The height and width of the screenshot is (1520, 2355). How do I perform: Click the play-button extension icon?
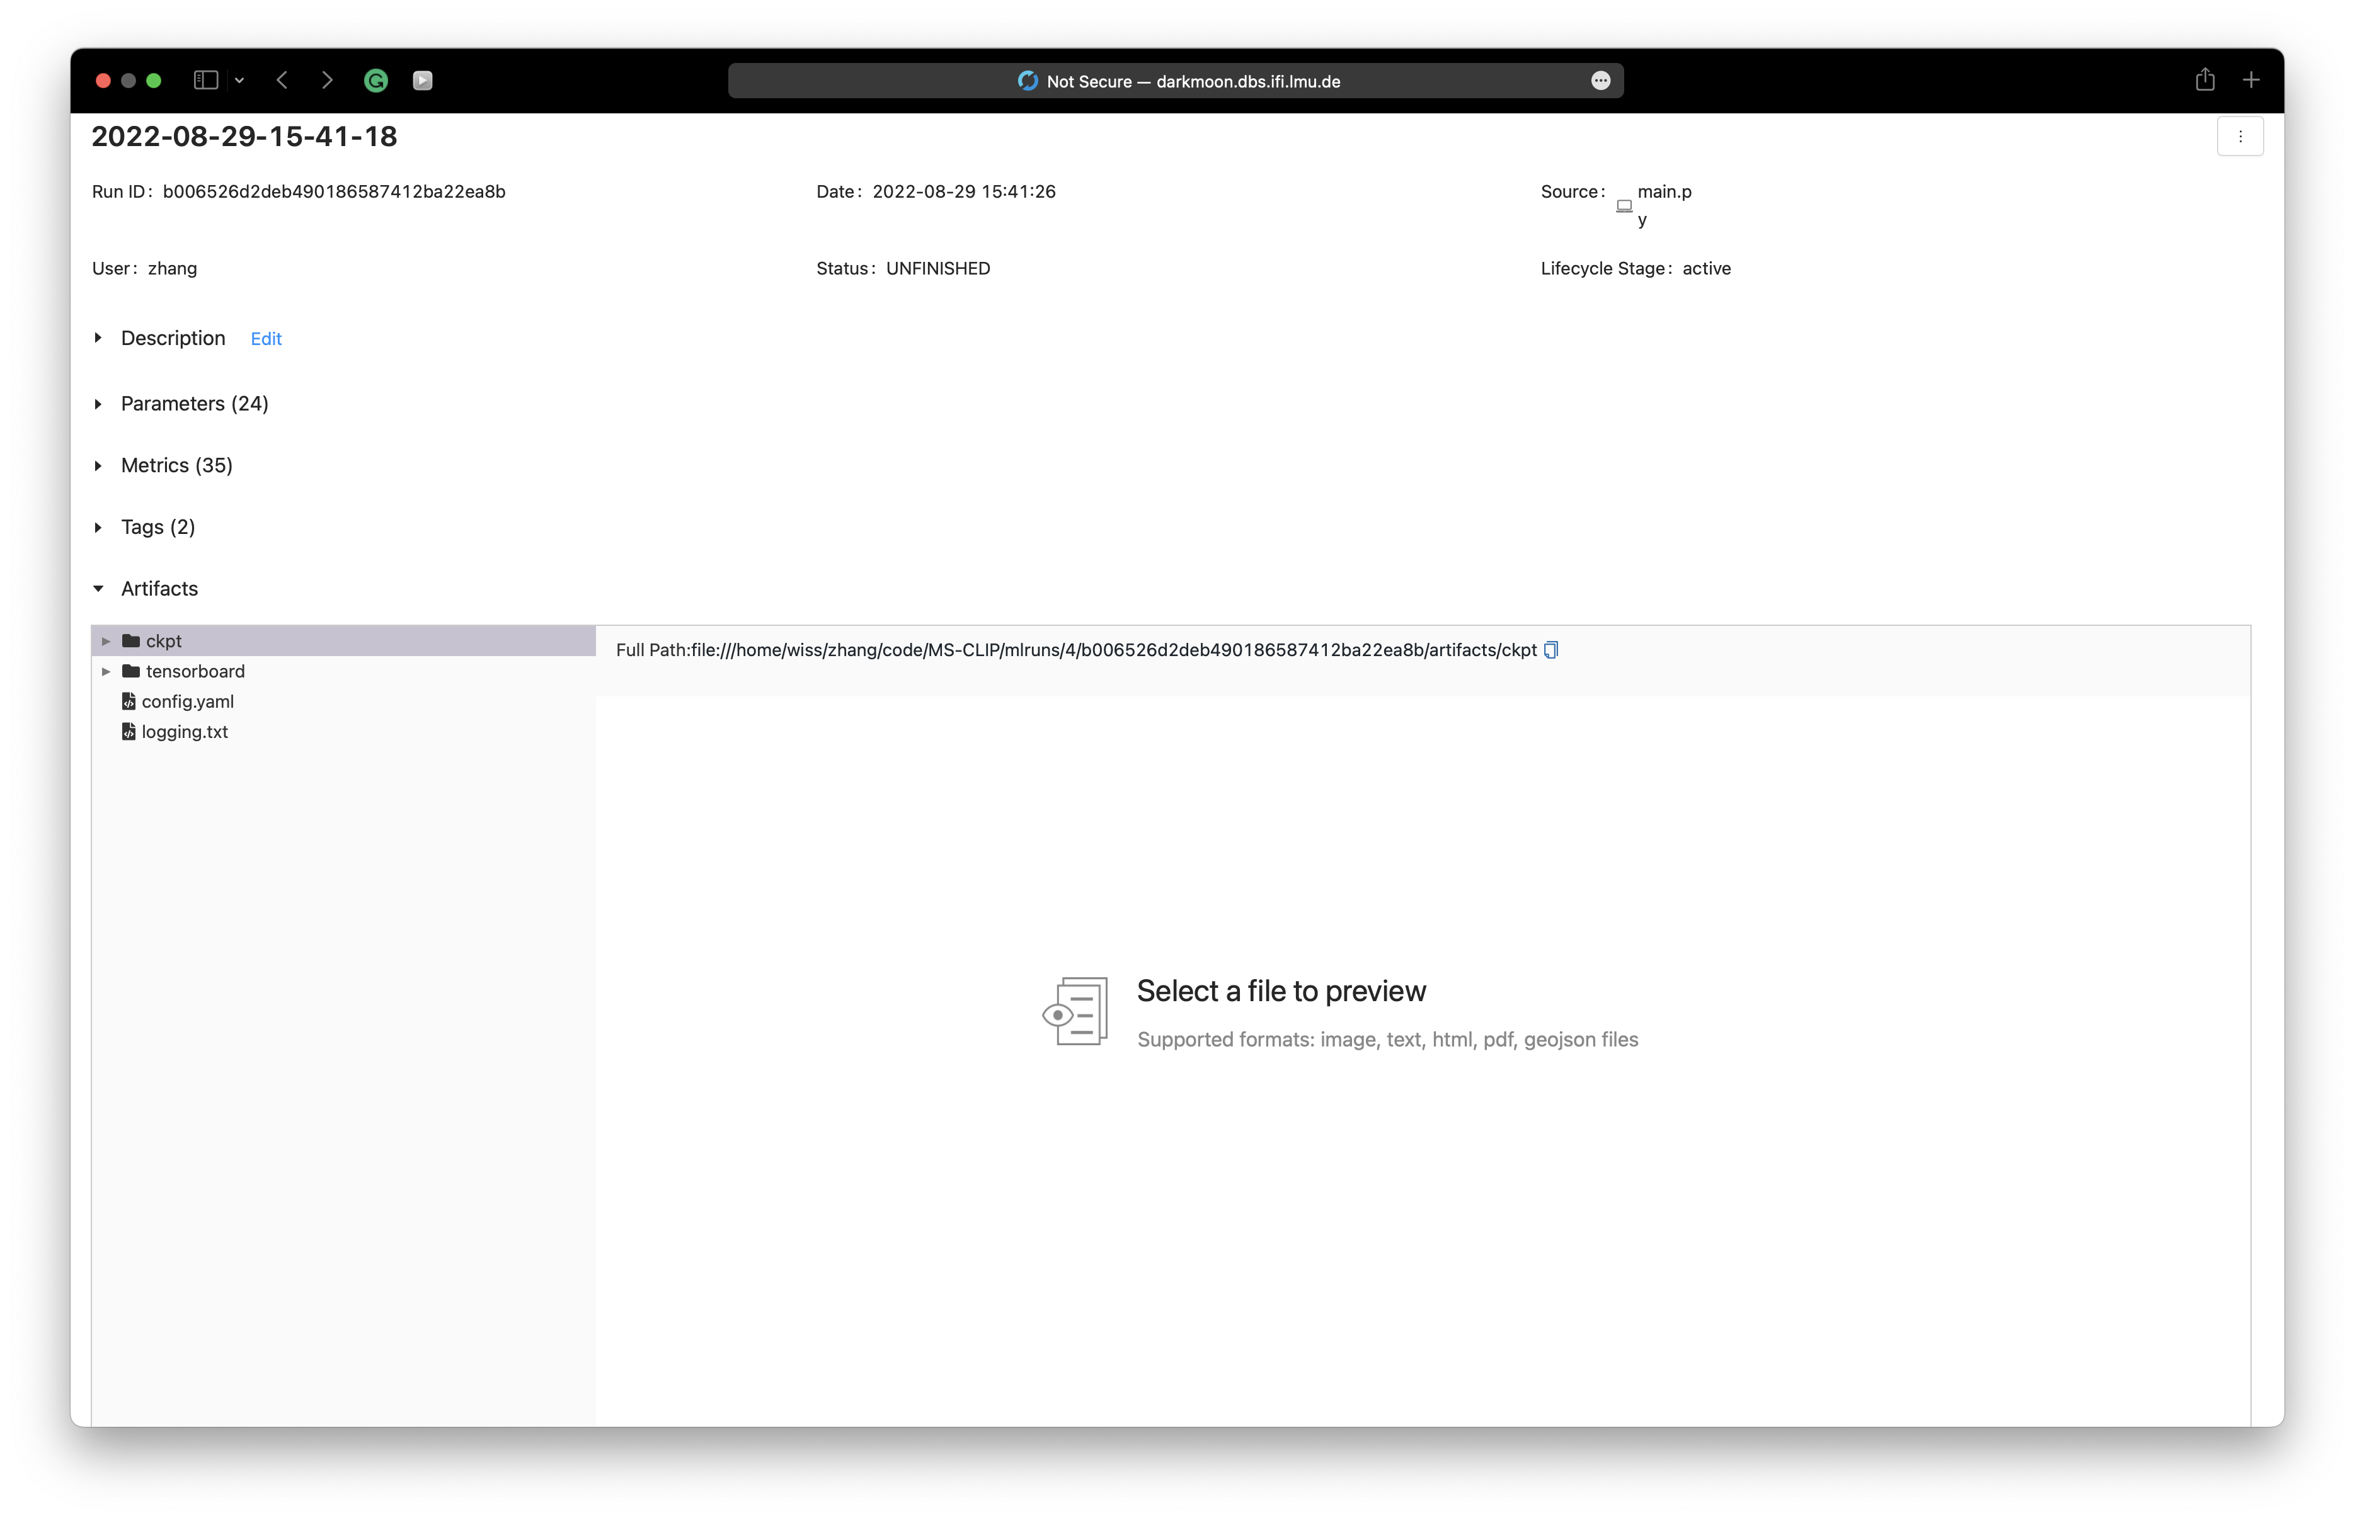[423, 81]
